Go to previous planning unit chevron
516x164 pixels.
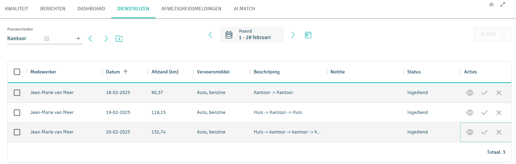(90, 38)
